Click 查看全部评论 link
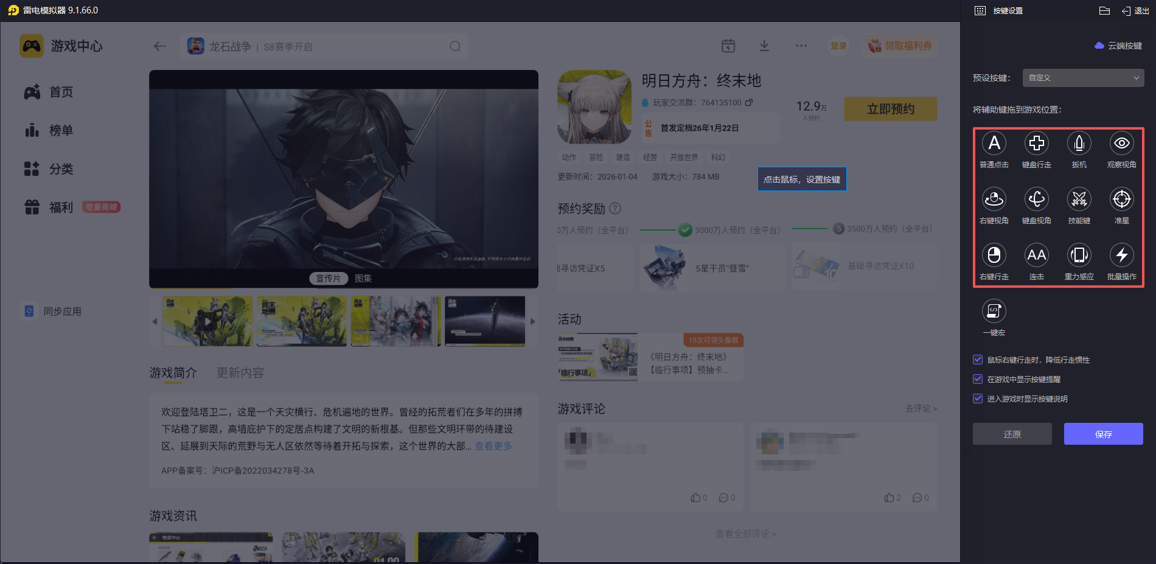This screenshot has height=564, width=1156. [x=746, y=534]
